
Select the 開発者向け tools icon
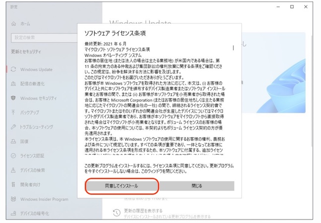point(13,184)
